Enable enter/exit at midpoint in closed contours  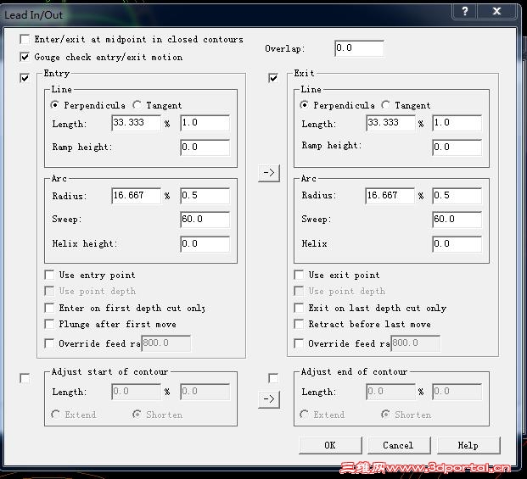[25, 39]
